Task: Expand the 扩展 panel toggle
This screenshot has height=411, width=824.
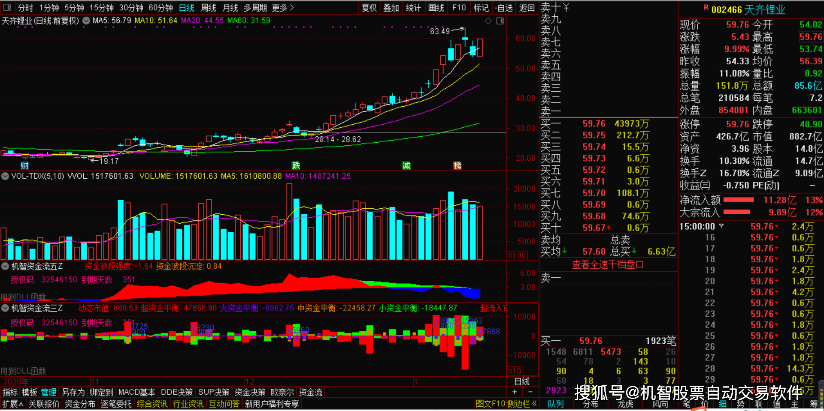Action: coord(13,404)
